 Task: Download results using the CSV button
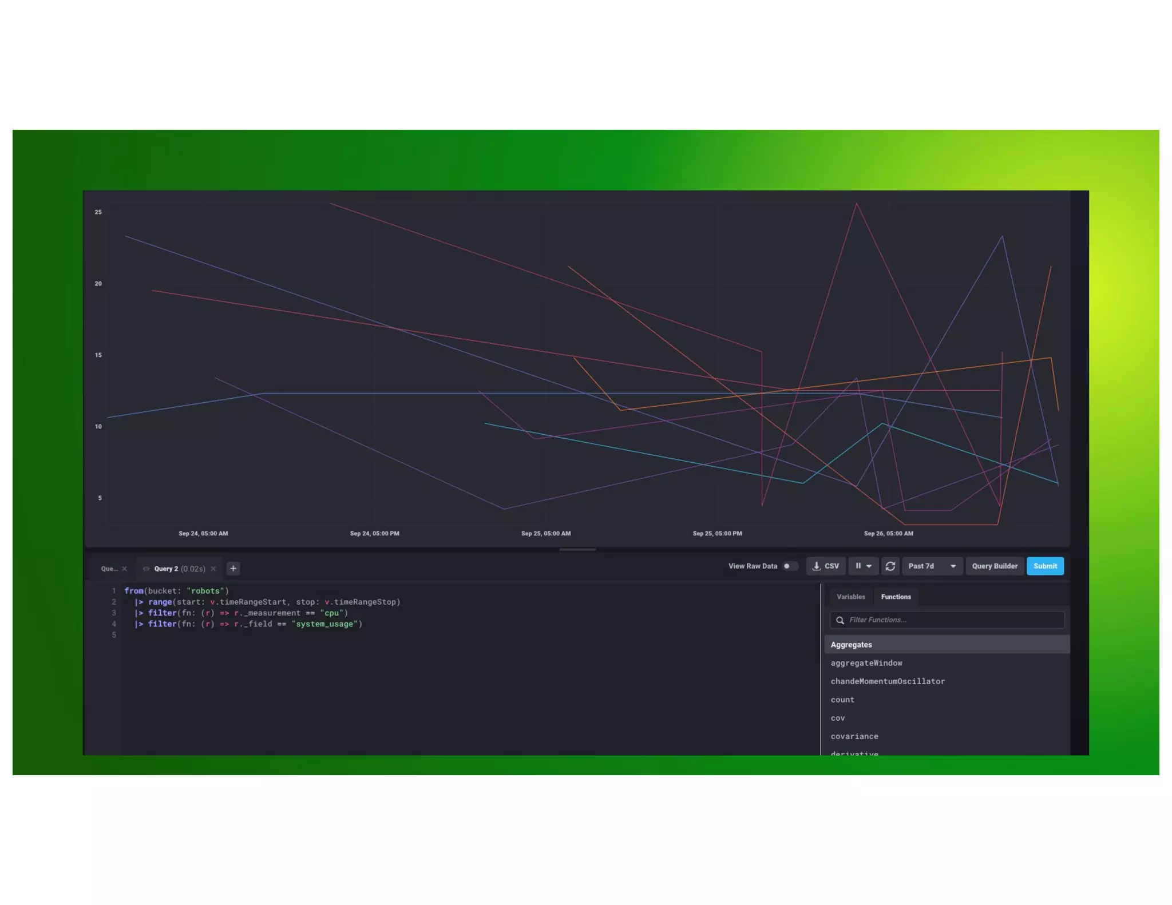pos(825,566)
